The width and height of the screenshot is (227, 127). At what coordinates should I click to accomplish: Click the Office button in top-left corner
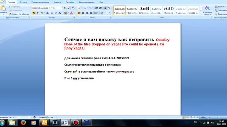pos(2,1)
